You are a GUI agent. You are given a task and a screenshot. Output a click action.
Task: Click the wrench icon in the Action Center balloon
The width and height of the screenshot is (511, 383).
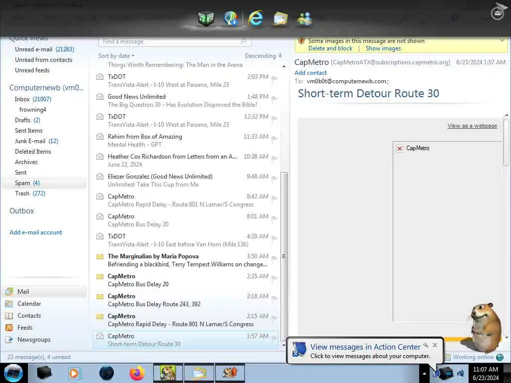(x=426, y=345)
